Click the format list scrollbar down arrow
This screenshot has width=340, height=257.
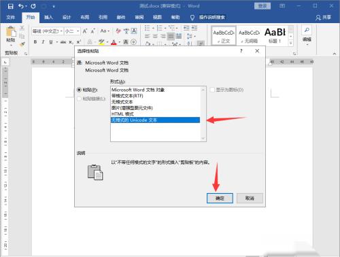point(203,139)
